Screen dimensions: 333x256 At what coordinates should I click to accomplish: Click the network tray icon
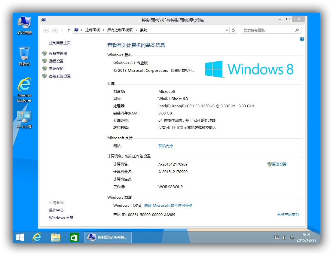click(x=276, y=238)
